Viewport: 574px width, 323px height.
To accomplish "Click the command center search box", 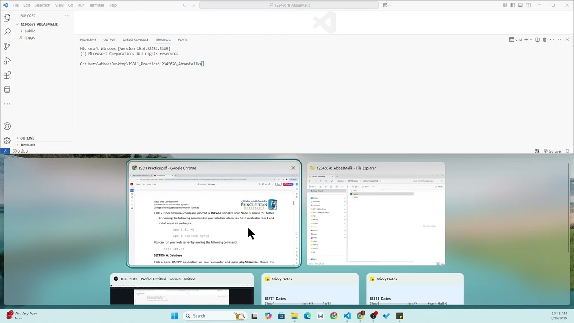I will click(289, 5).
